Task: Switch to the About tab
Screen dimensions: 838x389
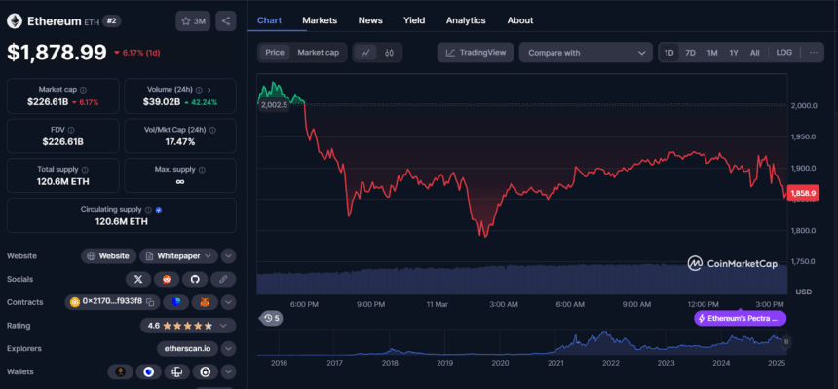Action: pos(520,20)
